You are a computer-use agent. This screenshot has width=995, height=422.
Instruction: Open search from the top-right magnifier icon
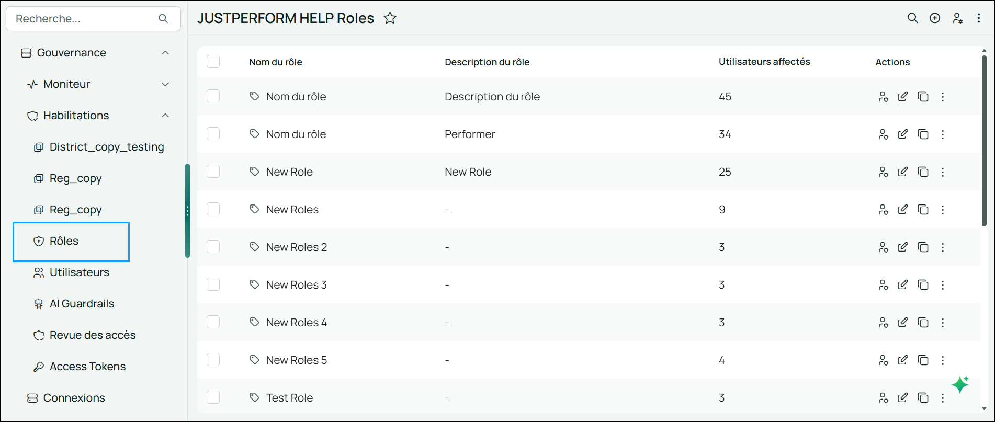pyautogui.click(x=913, y=18)
